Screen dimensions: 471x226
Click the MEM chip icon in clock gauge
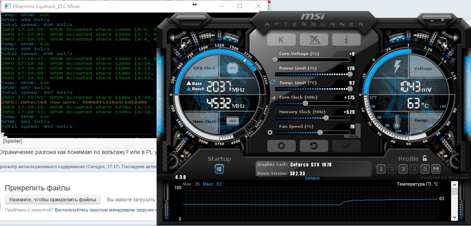pyautogui.click(x=232, y=121)
